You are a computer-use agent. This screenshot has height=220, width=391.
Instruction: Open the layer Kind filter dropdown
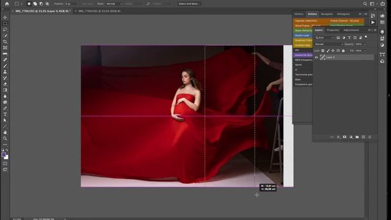pos(324,38)
